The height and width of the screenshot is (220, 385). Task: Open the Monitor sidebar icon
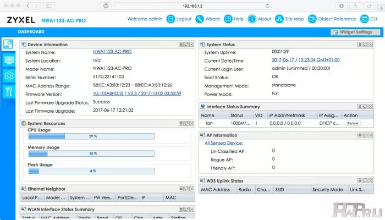[9, 60]
